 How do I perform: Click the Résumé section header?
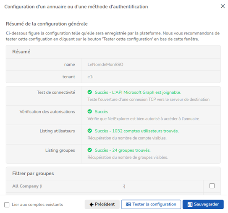coord(21,52)
